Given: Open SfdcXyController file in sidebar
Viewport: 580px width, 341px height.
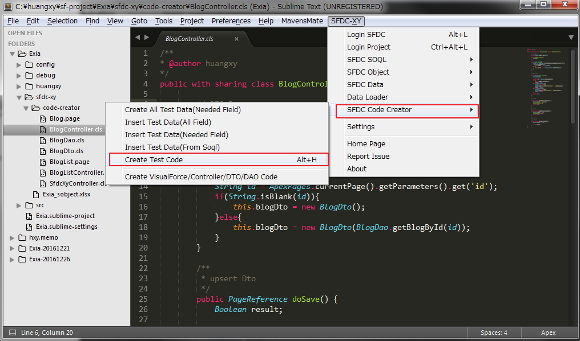Looking at the screenshot, I should (x=78, y=183).
